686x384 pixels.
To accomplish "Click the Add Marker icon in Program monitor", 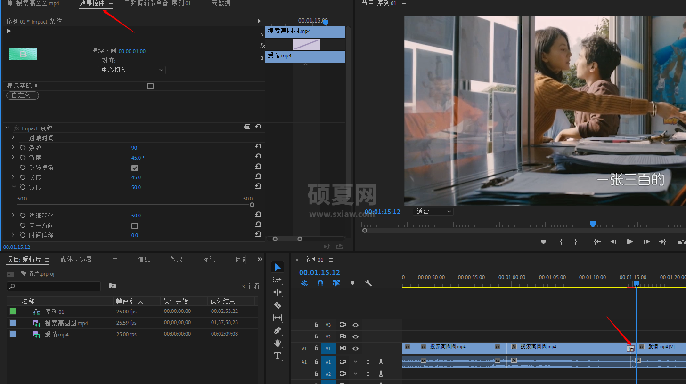I will point(543,241).
